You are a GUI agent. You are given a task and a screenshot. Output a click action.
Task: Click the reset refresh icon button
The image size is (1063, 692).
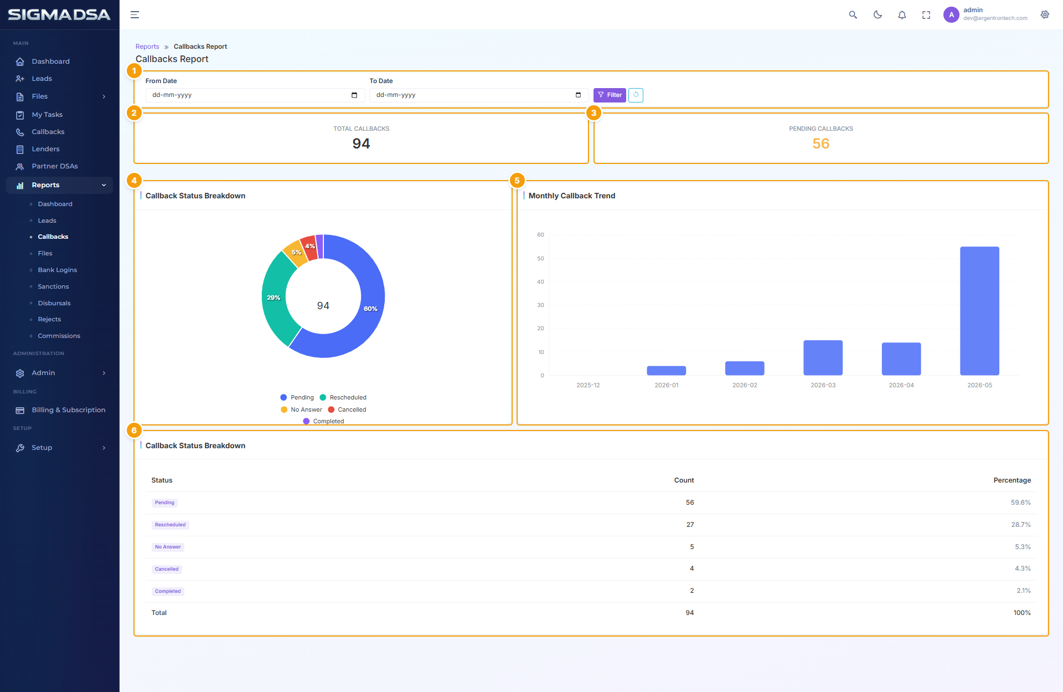636,95
